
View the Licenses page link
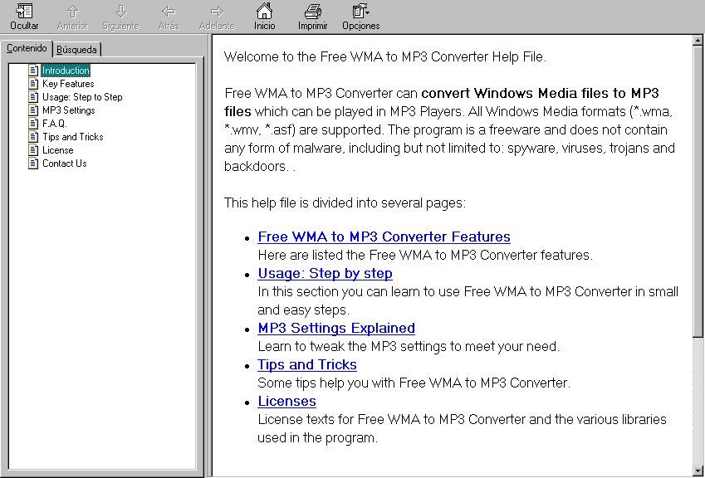(286, 401)
